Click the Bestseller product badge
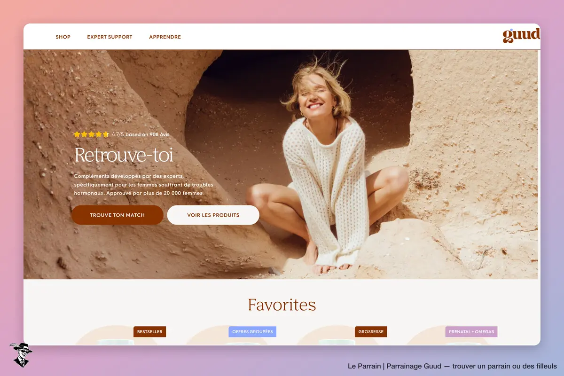Viewport: 564px width, 376px height. (150, 332)
